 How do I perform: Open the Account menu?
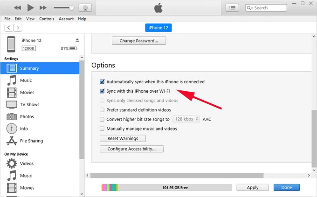66,19
